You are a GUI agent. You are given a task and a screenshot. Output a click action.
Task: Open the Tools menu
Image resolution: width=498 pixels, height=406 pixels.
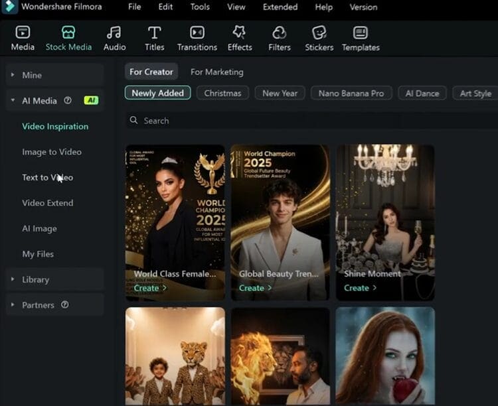(x=200, y=7)
